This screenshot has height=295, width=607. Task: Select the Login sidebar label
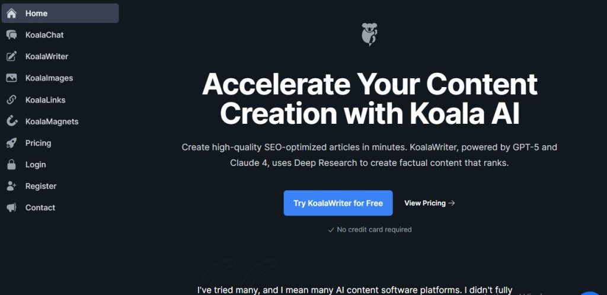point(36,165)
